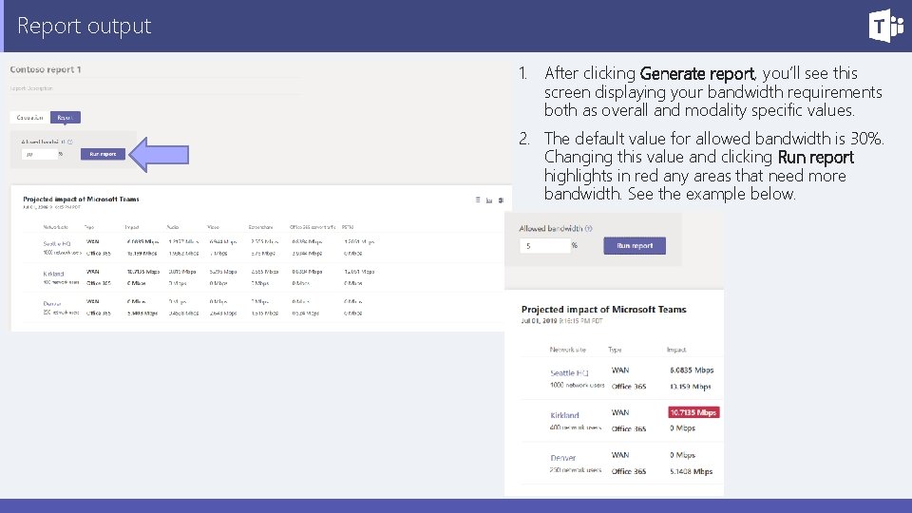Click the rightmost view icon beside chart icon
Viewport: 912px width, 513px height.
501,200
